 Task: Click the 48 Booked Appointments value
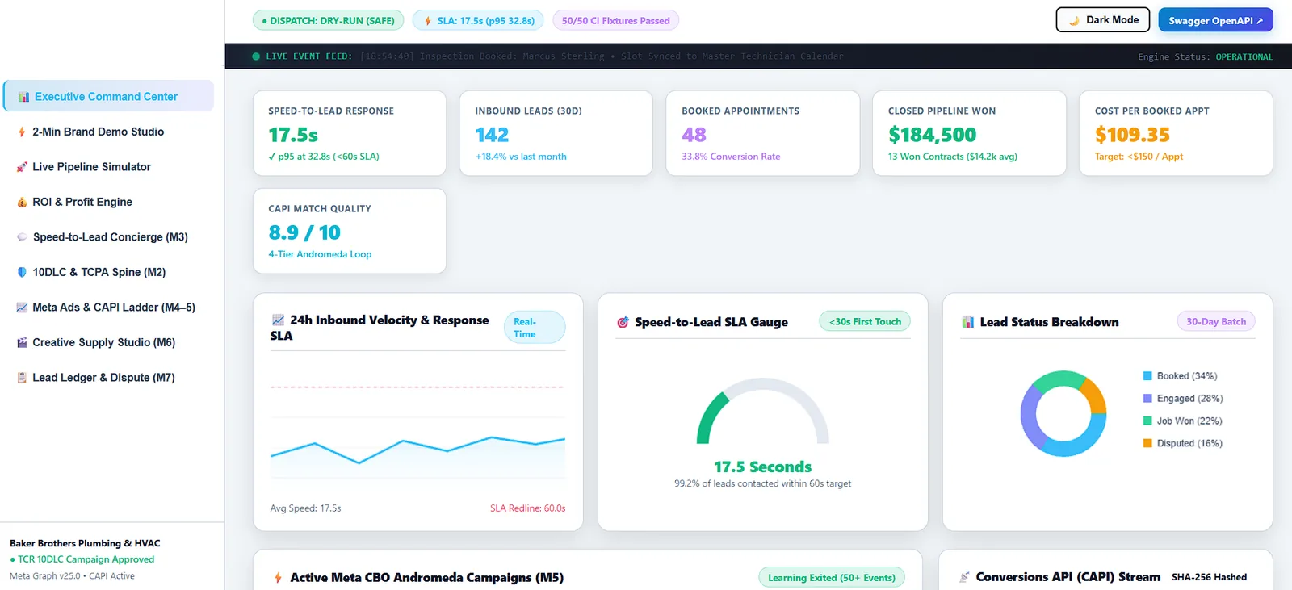tap(694, 135)
